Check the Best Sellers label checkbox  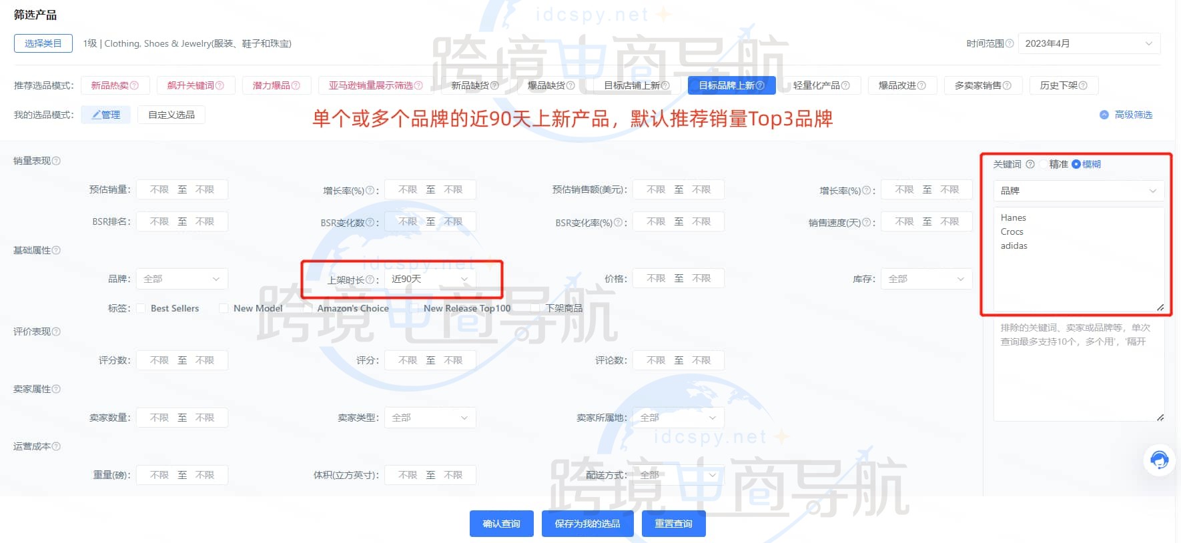[141, 308]
